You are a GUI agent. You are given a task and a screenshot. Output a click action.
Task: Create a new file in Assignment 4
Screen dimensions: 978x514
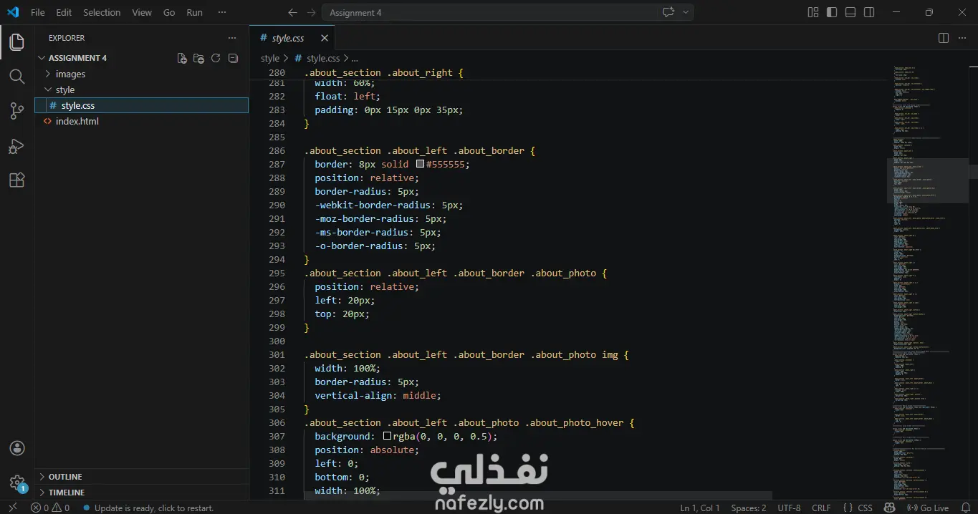[x=182, y=58]
